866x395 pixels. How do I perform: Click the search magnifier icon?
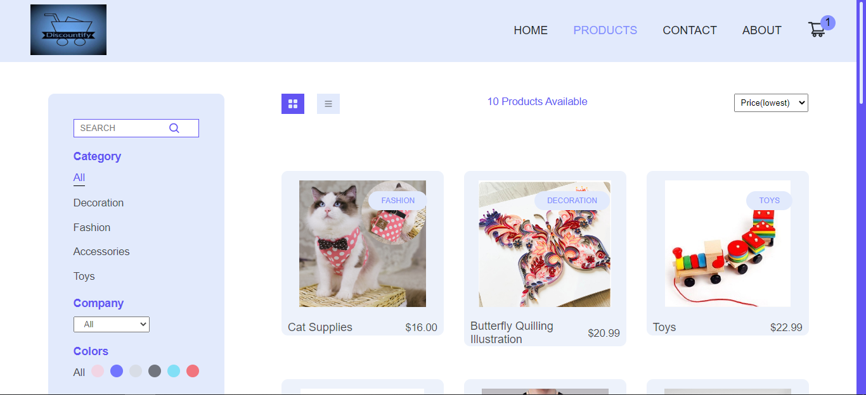[x=174, y=128]
